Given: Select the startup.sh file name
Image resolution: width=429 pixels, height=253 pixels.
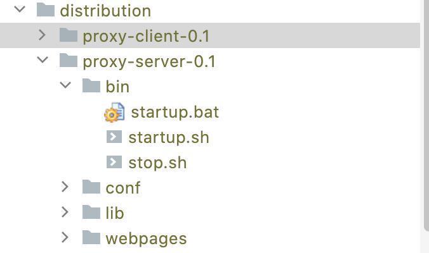Looking at the screenshot, I should [x=168, y=137].
